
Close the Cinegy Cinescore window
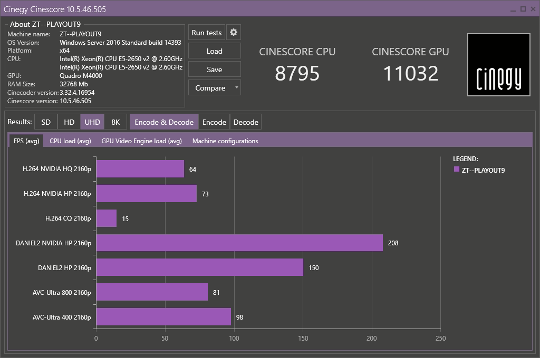click(x=534, y=9)
